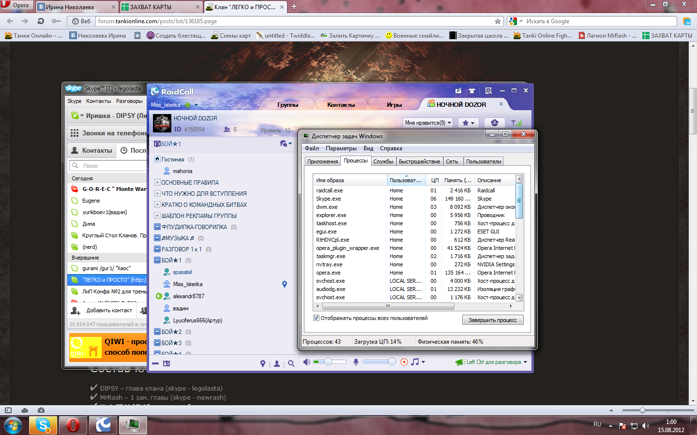Open the Skype status dropdown near Иришка
The image size is (697, 435).
click(82, 116)
